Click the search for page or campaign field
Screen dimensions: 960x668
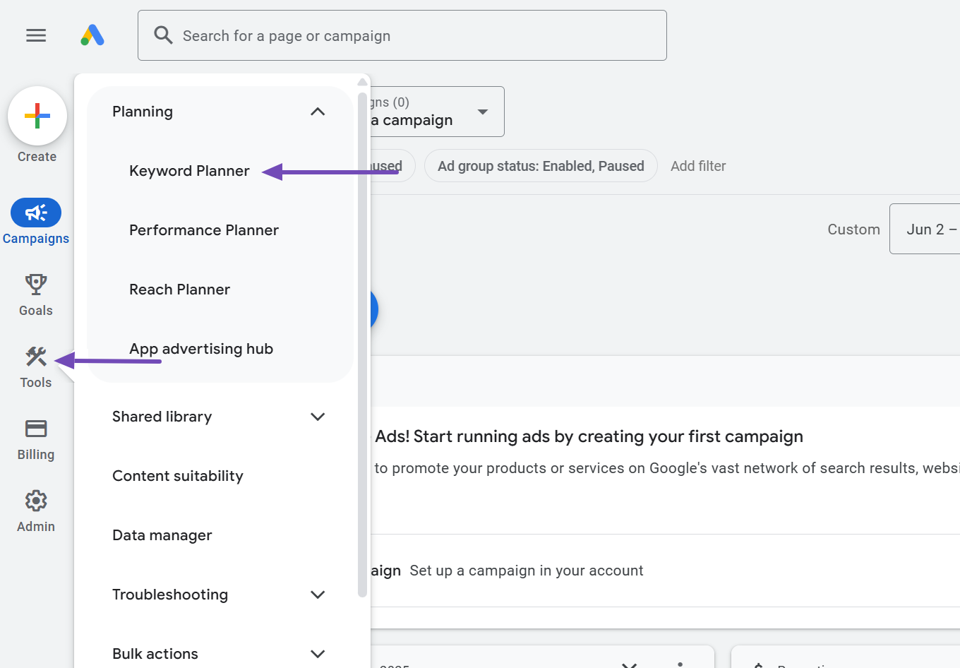(402, 35)
